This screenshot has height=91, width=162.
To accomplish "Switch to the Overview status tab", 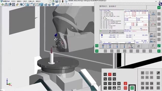I will click(x=127, y=11).
